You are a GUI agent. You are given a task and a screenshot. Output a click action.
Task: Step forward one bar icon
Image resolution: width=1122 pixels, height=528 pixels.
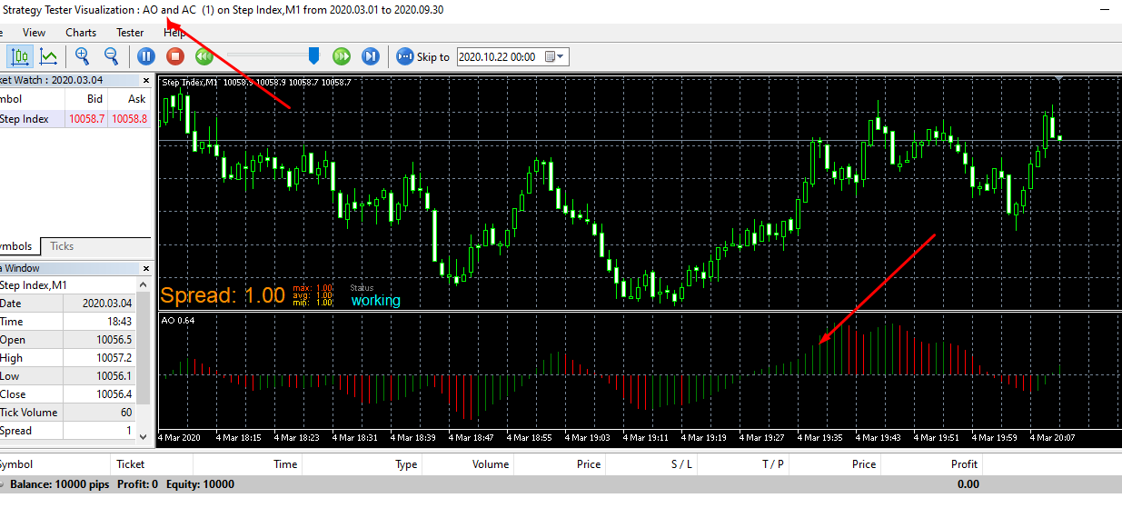tap(370, 56)
